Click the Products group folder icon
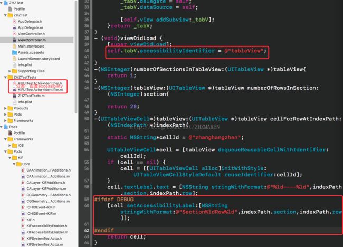Image resolution: width=343 pixels, height=247 pixels. pos(10,108)
